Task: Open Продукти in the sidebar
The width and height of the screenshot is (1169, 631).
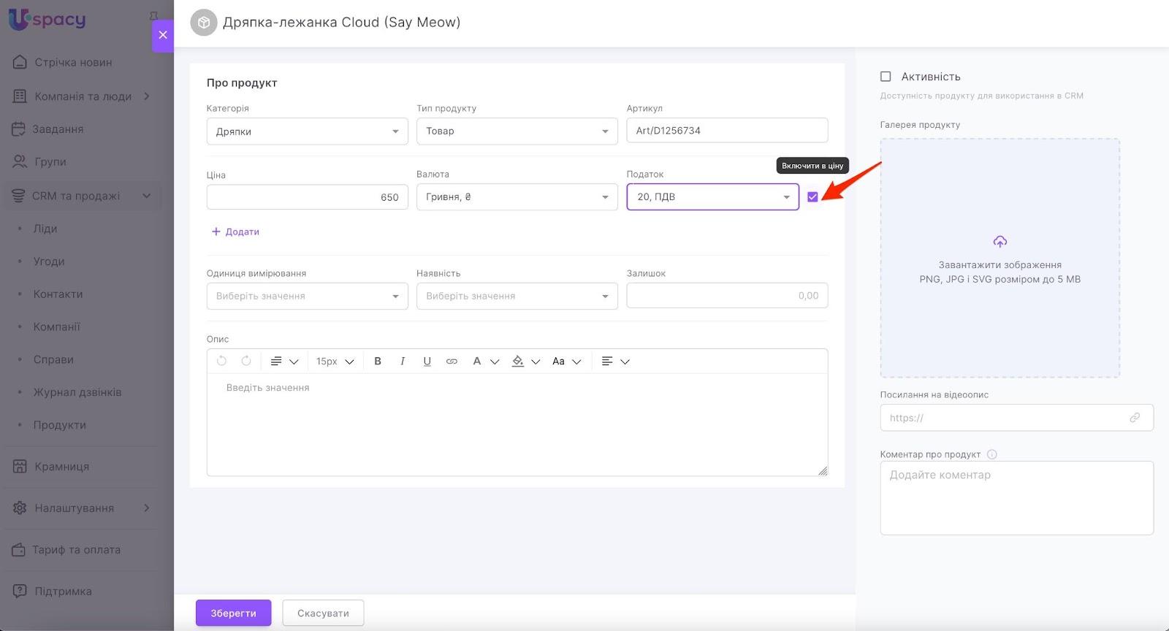Action: pos(60,425)
